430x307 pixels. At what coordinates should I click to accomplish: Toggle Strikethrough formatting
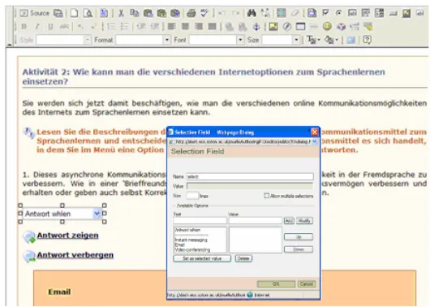pyautogui.click(x=64, y=27)
